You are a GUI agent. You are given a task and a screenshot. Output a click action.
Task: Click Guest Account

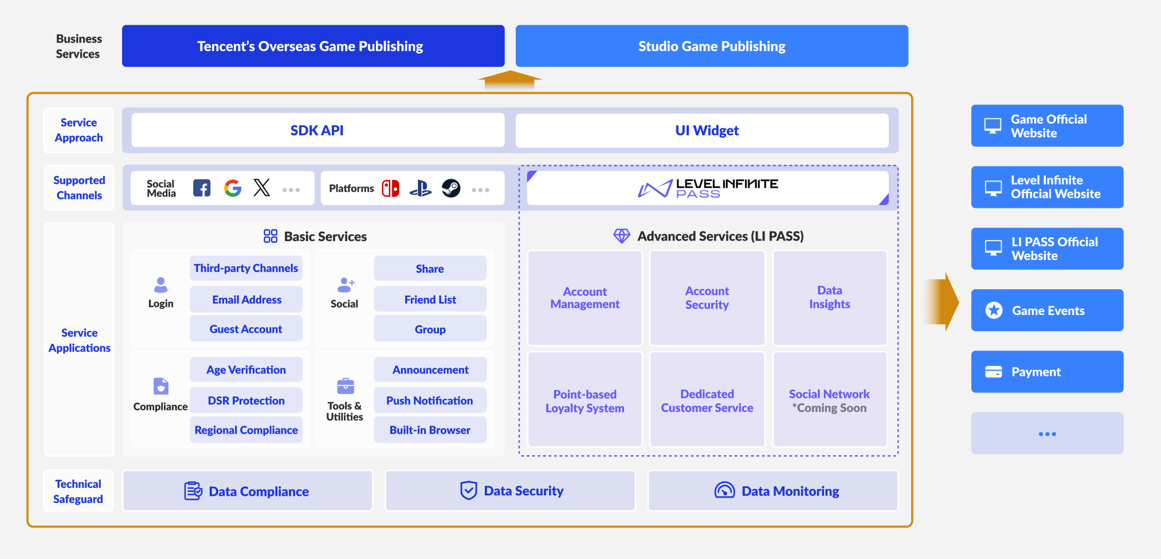pyautogui.click(x=246, y=329)
